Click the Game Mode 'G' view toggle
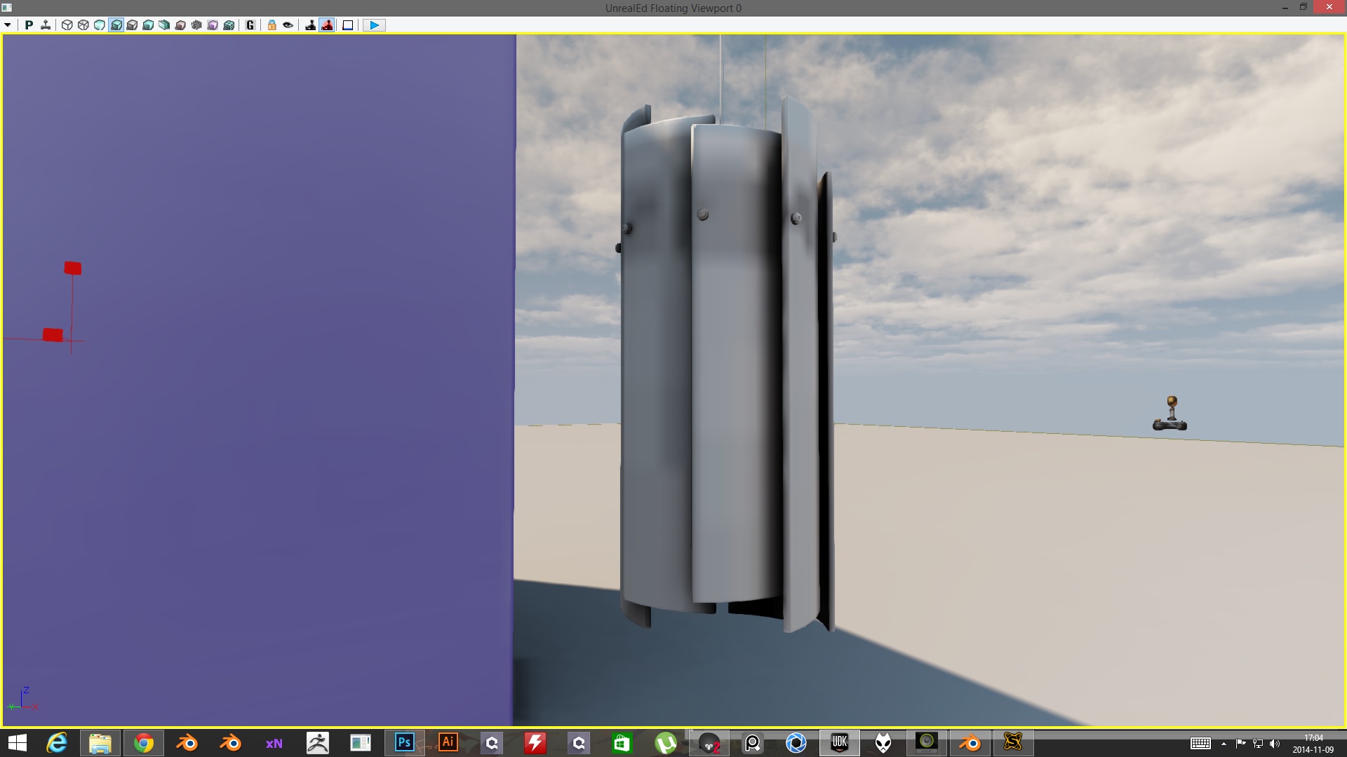The width and height of the screenshot is (1347, 757). coord(249,25)
